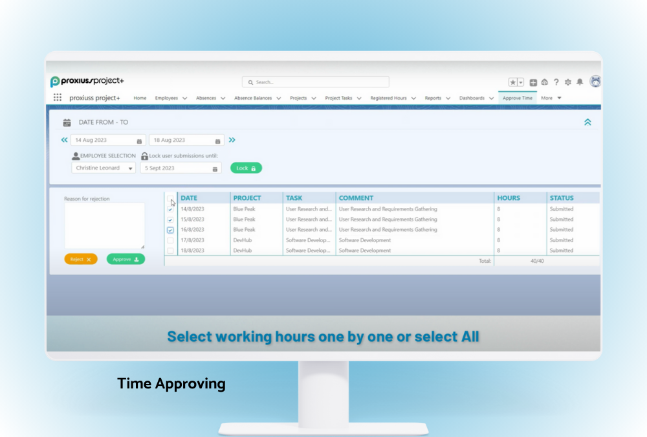This screenshot has width=647, height=437.
Task: Go to next week with right double arrow
Action: [x=232, y=140]
